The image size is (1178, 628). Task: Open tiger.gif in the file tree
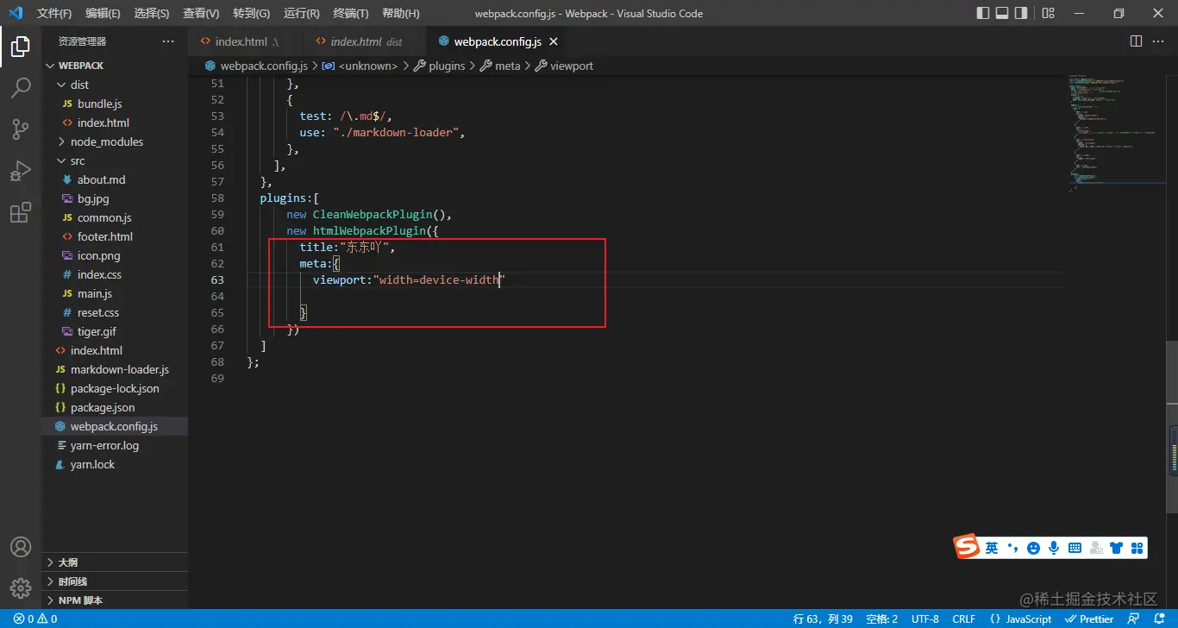(115, 331)
